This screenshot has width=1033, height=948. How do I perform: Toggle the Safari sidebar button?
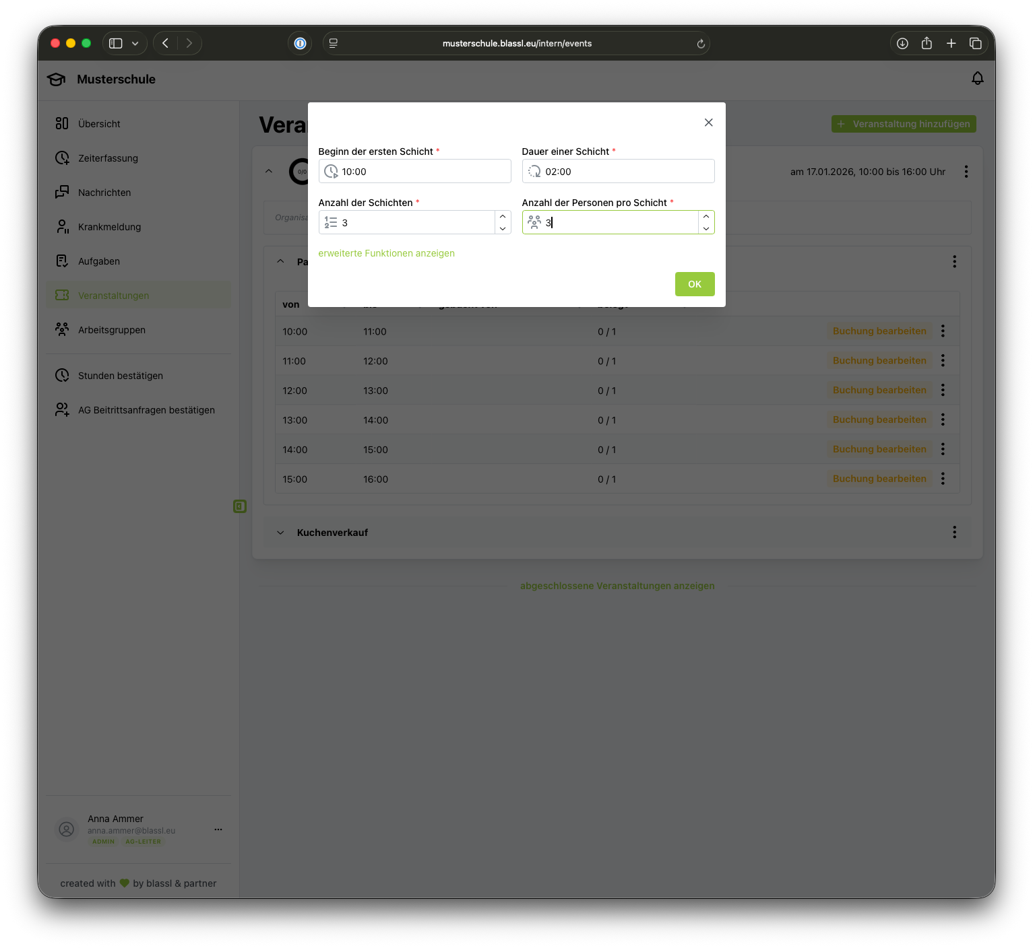click(116, 43)
